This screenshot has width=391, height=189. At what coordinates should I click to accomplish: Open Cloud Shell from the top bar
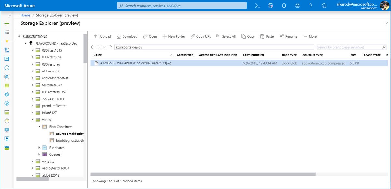tap(257, 6)
